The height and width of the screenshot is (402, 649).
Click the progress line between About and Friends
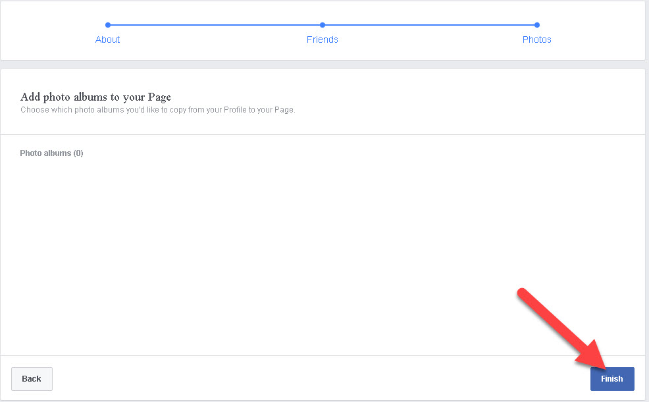coord(215,24)
